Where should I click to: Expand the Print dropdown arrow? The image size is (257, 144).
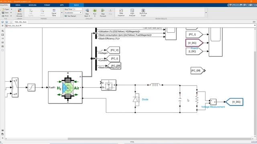[x=11, y=16]
